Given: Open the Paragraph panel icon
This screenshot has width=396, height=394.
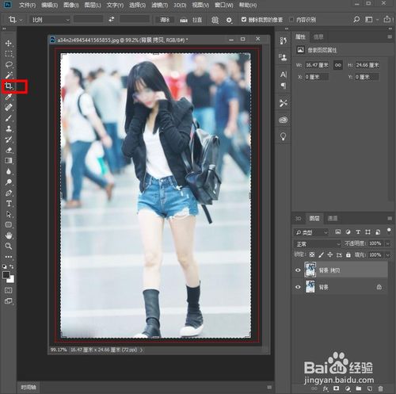Looking at the screenshot, I should [x=283, y=86].
